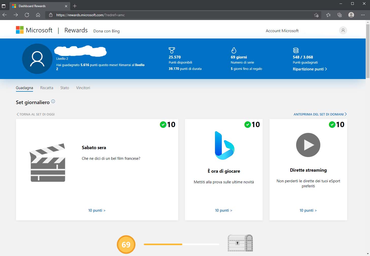370x256 pixels.
Task: Click the streak progress bar
Action: coord(181,244)
